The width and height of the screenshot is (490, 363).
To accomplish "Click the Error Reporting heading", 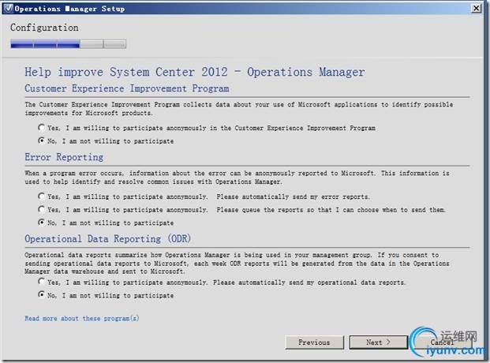I will click(64, 157).
